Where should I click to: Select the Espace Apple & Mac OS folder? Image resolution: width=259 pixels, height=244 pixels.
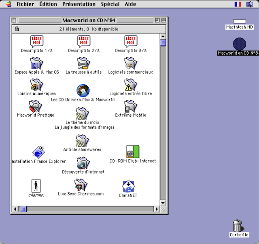coord(37,63)
